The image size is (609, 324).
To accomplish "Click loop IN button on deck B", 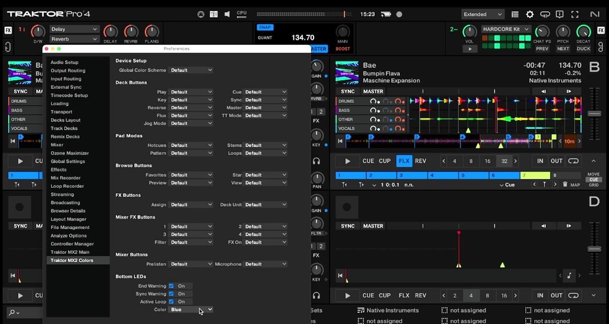I will point(540,161).
